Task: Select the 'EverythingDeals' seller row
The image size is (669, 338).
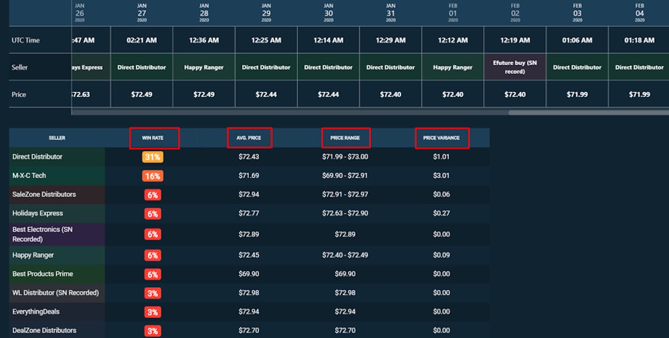Action: [249, 312]
